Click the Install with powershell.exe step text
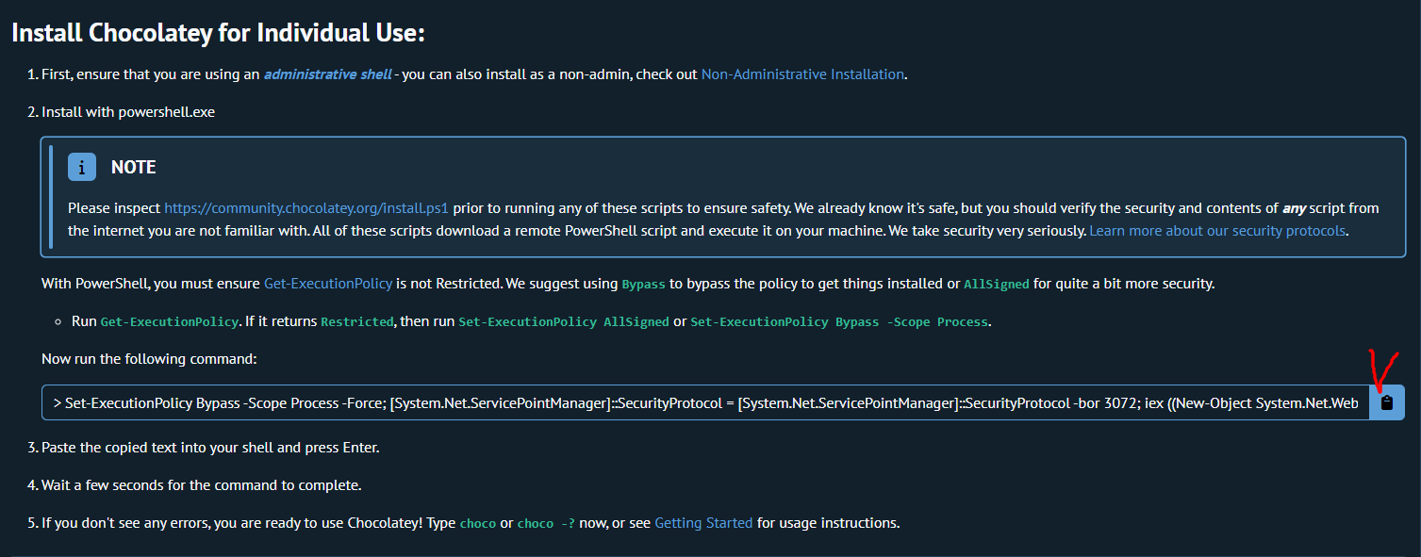Viewport: 1421px width, 557px height. [x=128, y=112]
